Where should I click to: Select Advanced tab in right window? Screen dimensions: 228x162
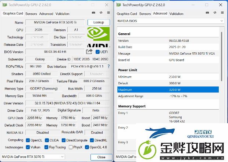pos(160,14)
